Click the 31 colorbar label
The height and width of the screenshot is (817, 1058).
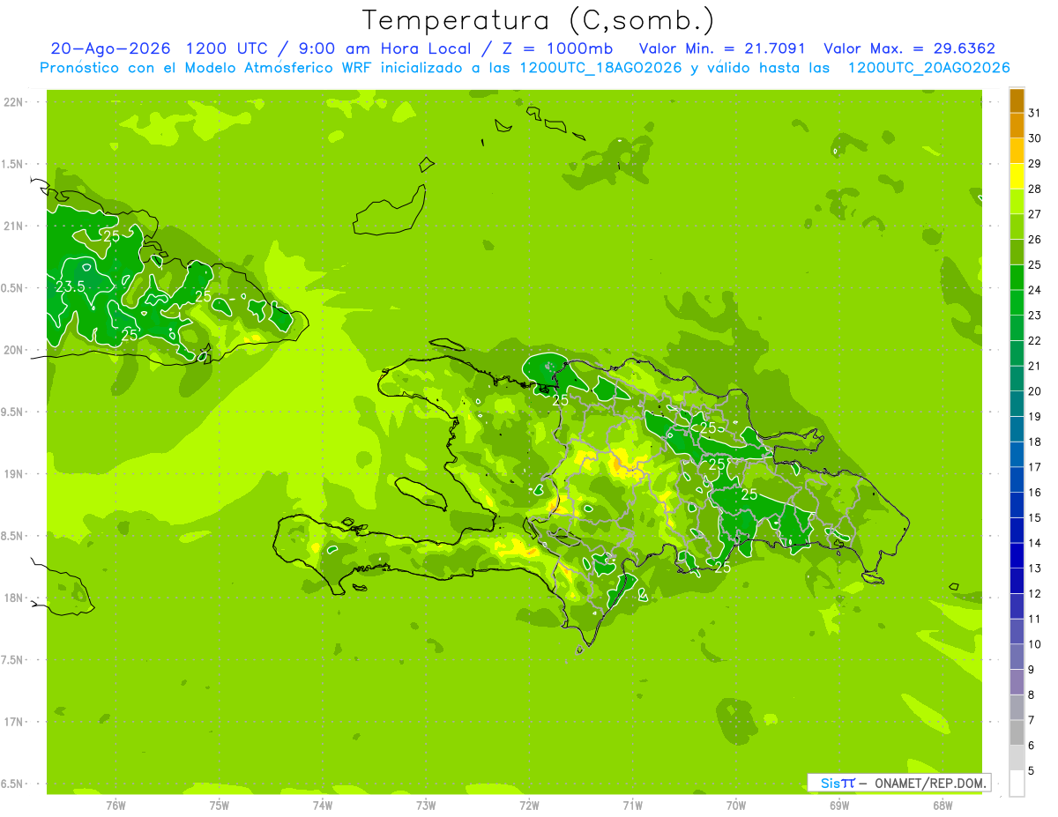tap(1034, 112)
